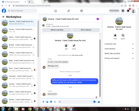Expand Customise chat section
139x111 pixels.
coord(119,44)
